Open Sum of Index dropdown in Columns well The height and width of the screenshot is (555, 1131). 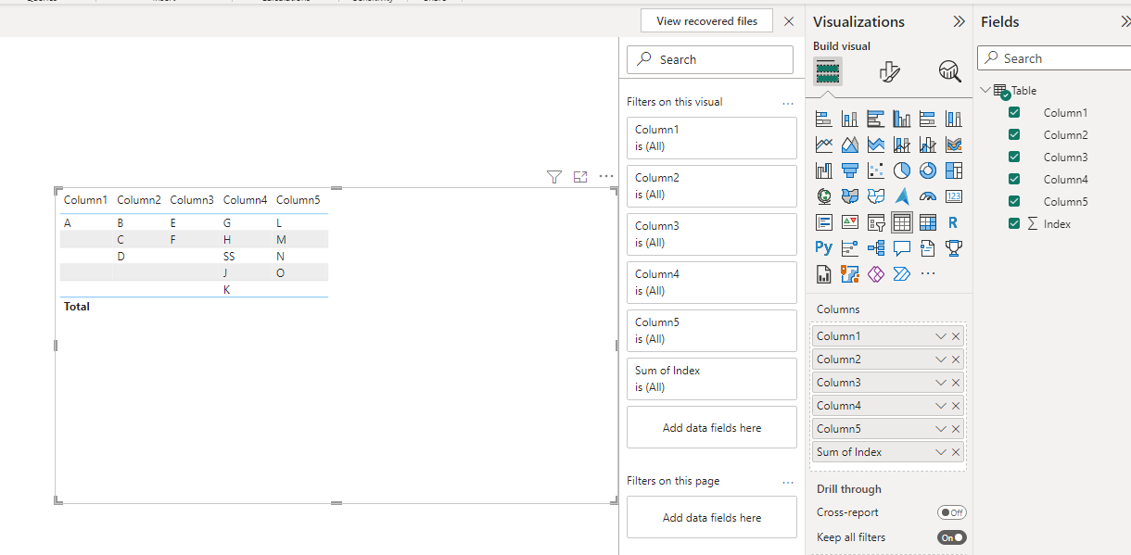(941, 452)
